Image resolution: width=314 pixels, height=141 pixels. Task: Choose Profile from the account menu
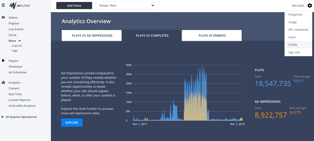point(293,45)
